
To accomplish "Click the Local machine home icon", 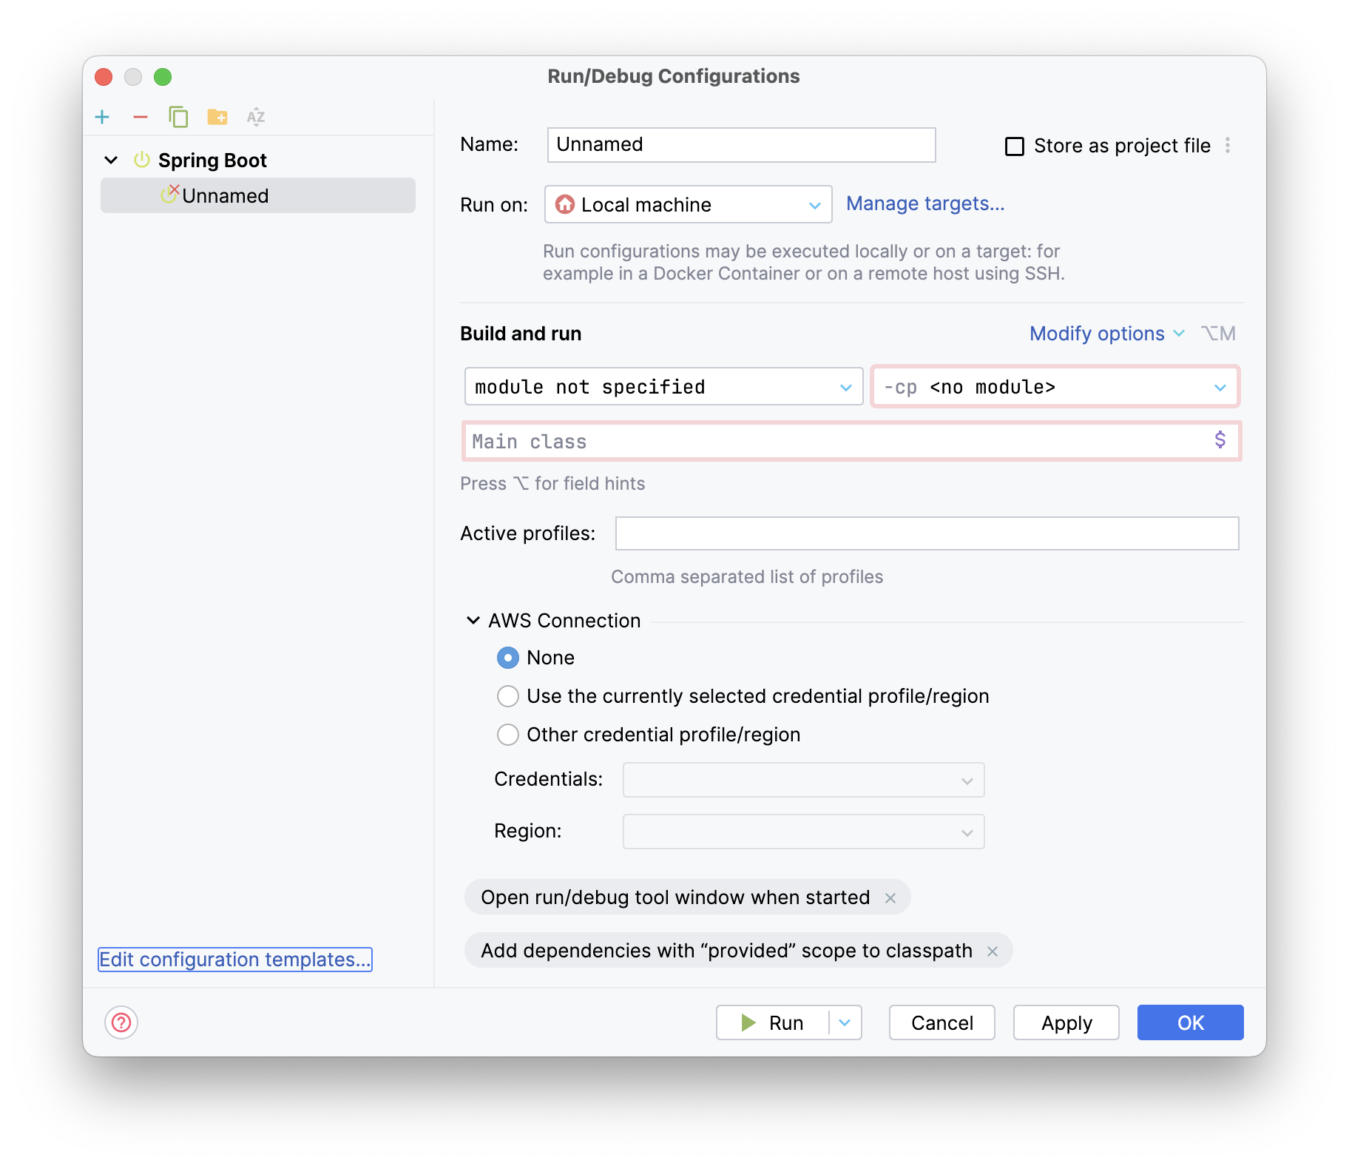I will 565,204.
